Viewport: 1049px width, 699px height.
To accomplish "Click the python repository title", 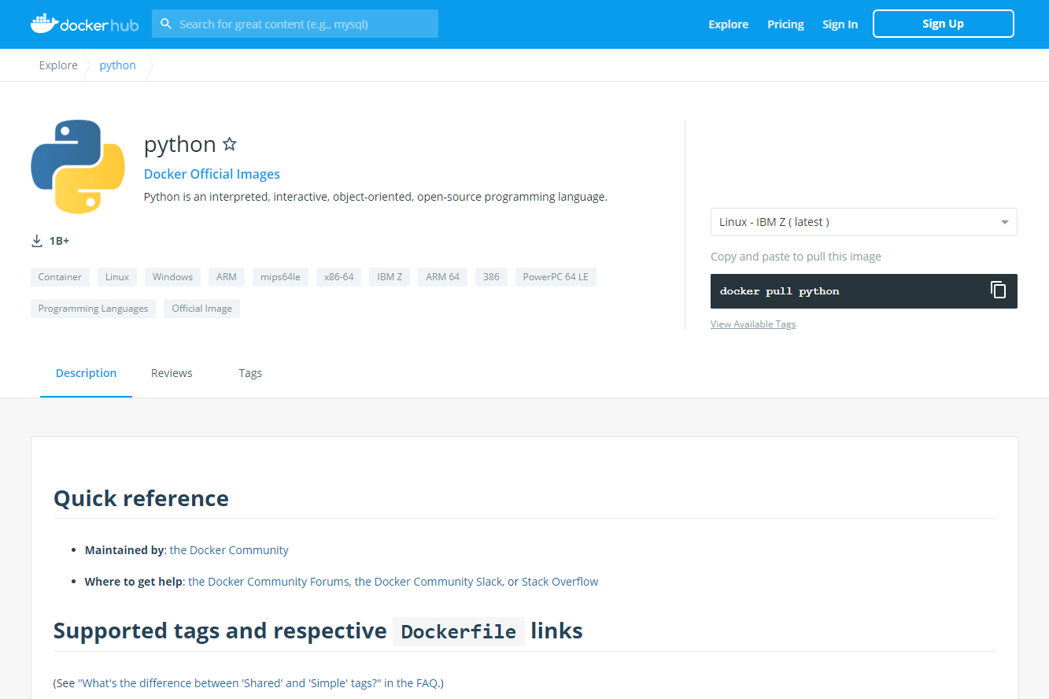I will [179, 144].
